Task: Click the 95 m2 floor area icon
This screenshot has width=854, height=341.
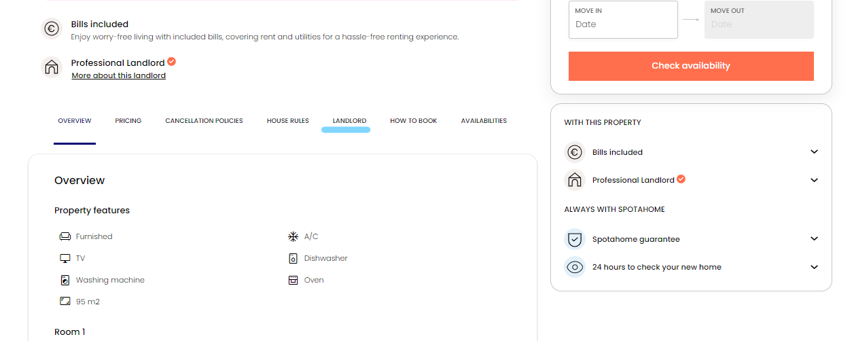Action: pos(65,302)
